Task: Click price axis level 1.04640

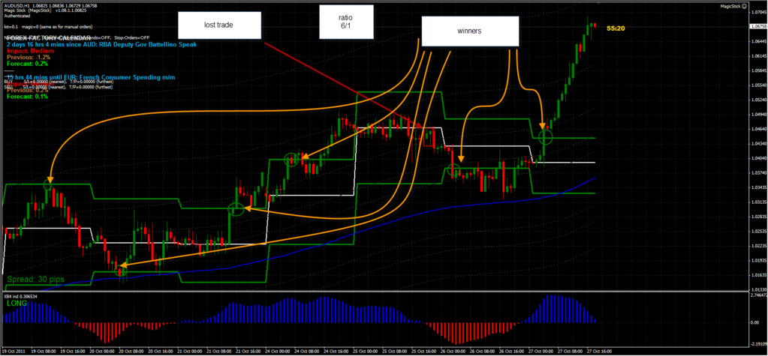Action: click(757, 129)
